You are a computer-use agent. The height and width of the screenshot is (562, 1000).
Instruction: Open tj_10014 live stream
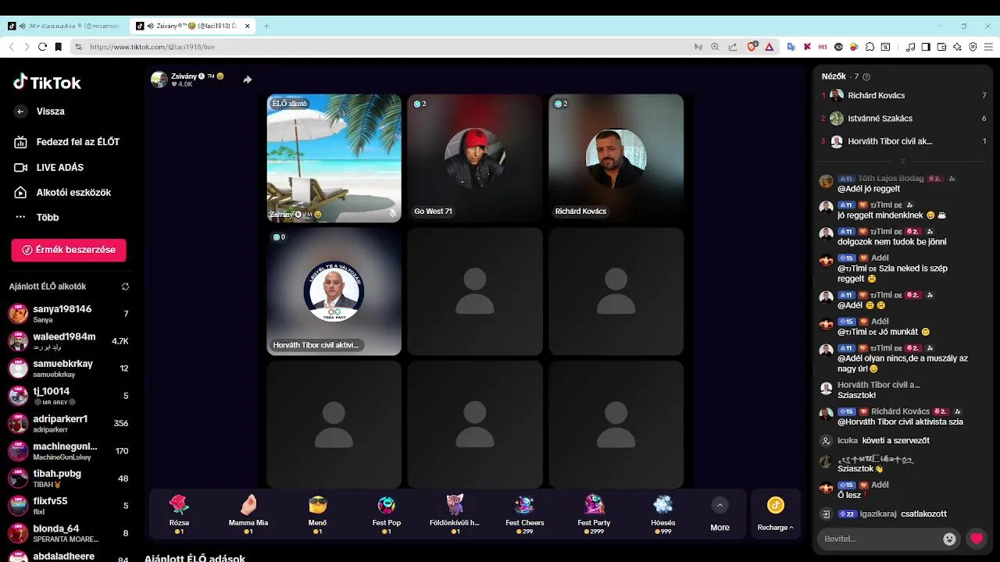pos(69,396)
